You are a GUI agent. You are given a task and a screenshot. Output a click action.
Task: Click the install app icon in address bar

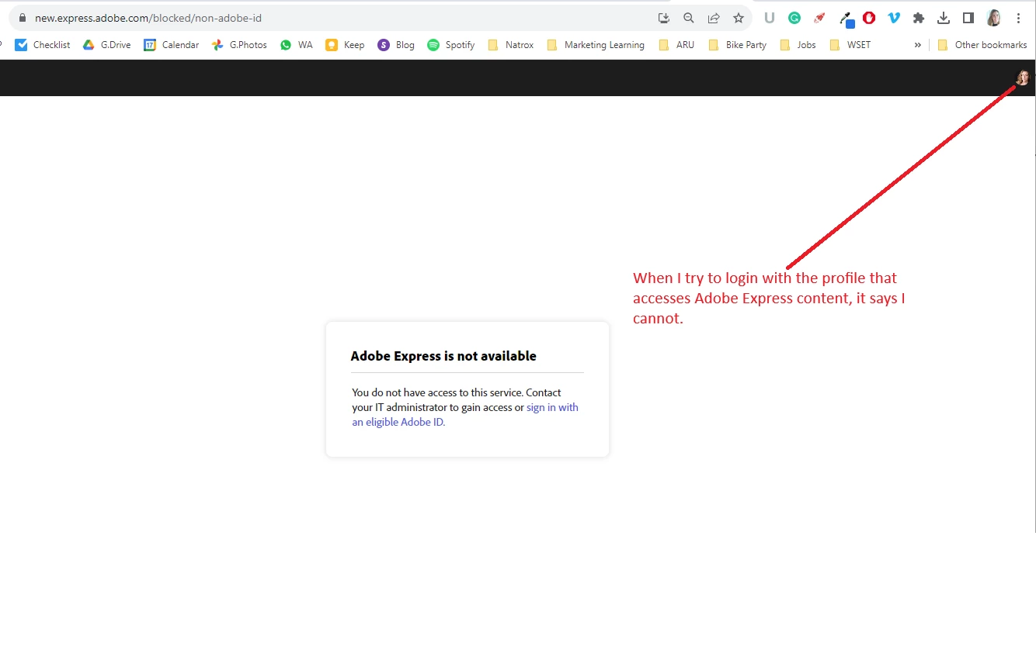pyautogui.click(x=664, y=18)
